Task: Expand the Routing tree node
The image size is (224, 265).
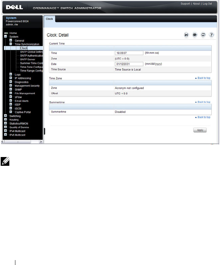Action: [5, 120]
